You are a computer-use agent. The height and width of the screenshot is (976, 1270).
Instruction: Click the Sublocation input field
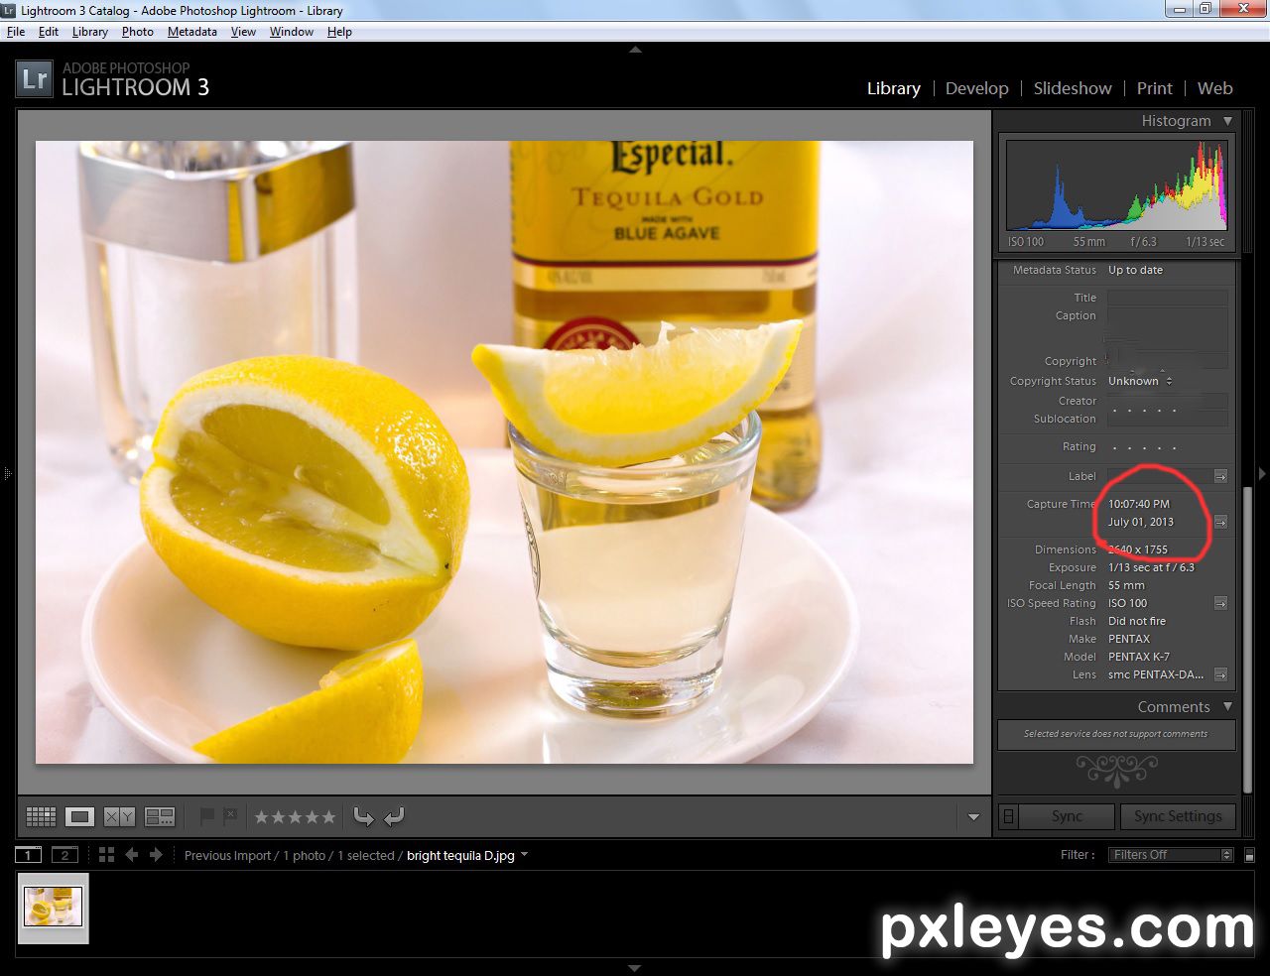1167,419
